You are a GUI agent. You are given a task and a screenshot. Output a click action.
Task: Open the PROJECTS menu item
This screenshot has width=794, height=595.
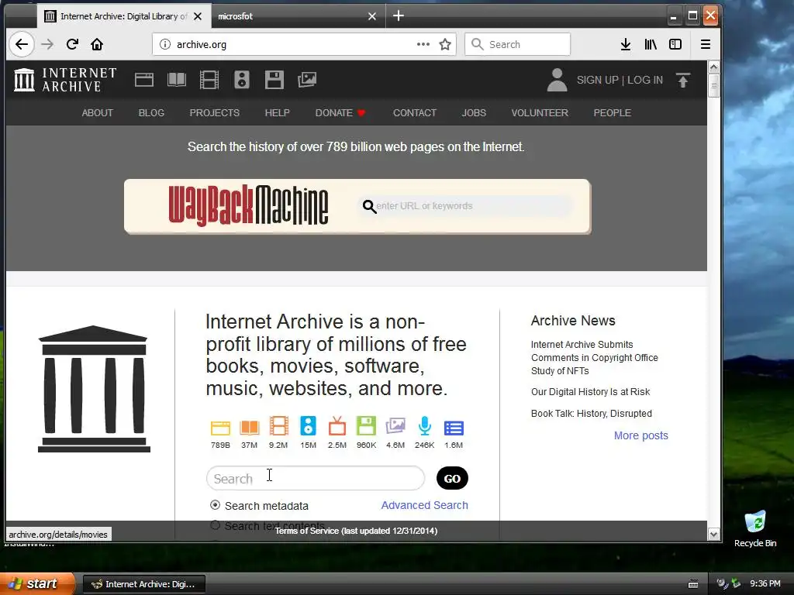coord(214,113)
